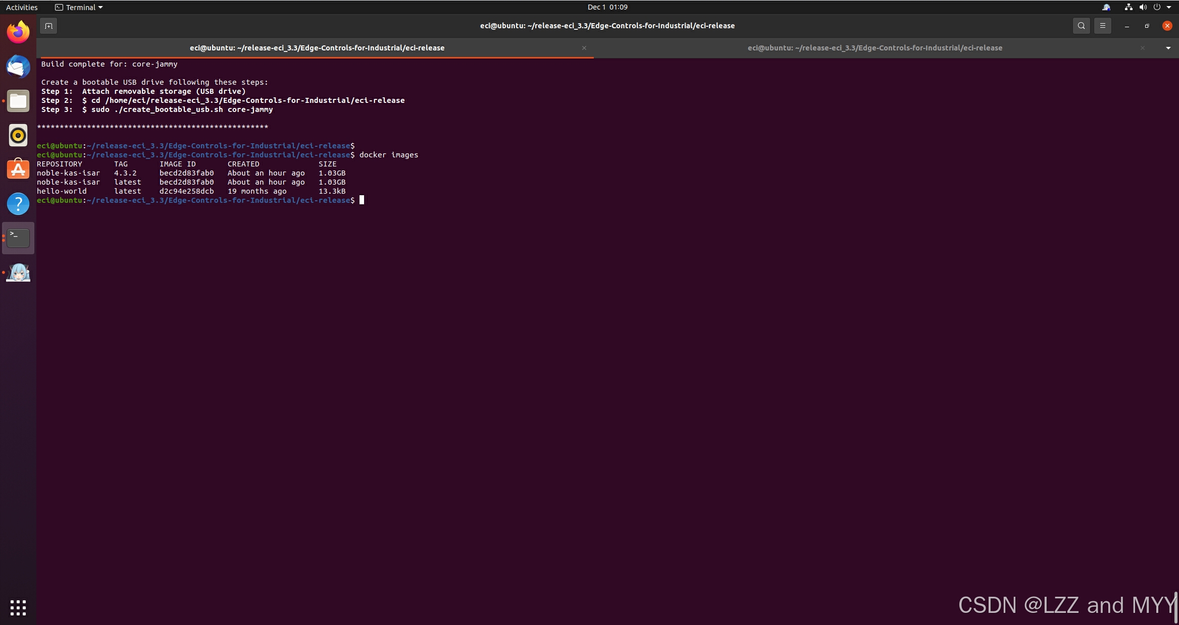Open the terminal hamburger menu
This screenshot has height=625, width=1179.
tap(1103, 26)
